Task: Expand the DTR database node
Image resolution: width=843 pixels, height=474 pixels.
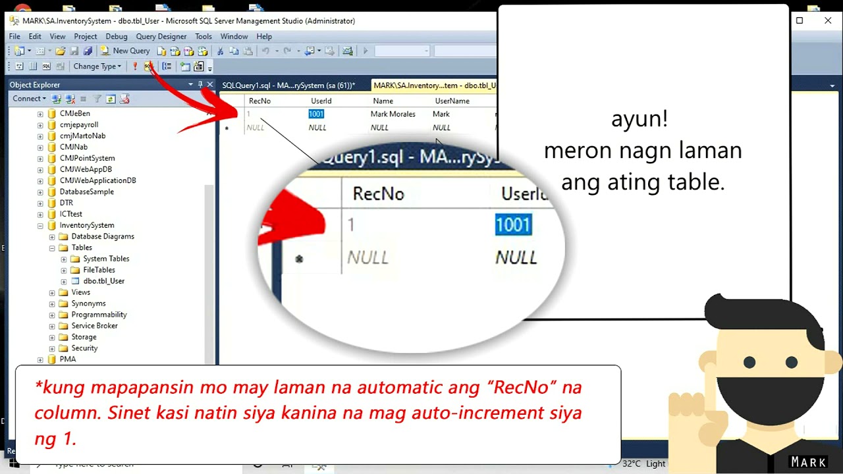Action: [x=40, y=203]
